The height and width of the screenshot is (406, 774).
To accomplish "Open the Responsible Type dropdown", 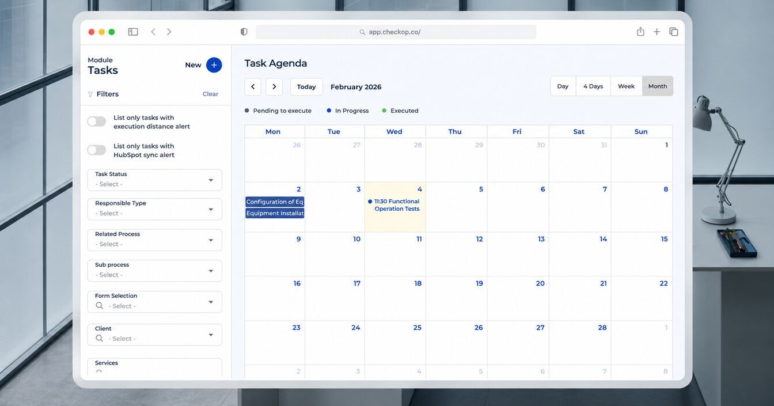I will pyautogui.click(x=154, y=209).
